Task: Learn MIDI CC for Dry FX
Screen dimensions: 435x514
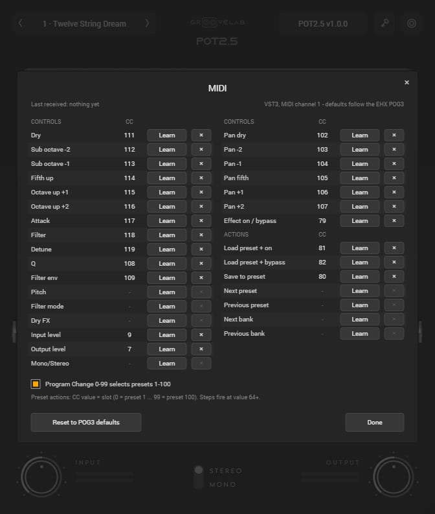Action: coord(167,321)
